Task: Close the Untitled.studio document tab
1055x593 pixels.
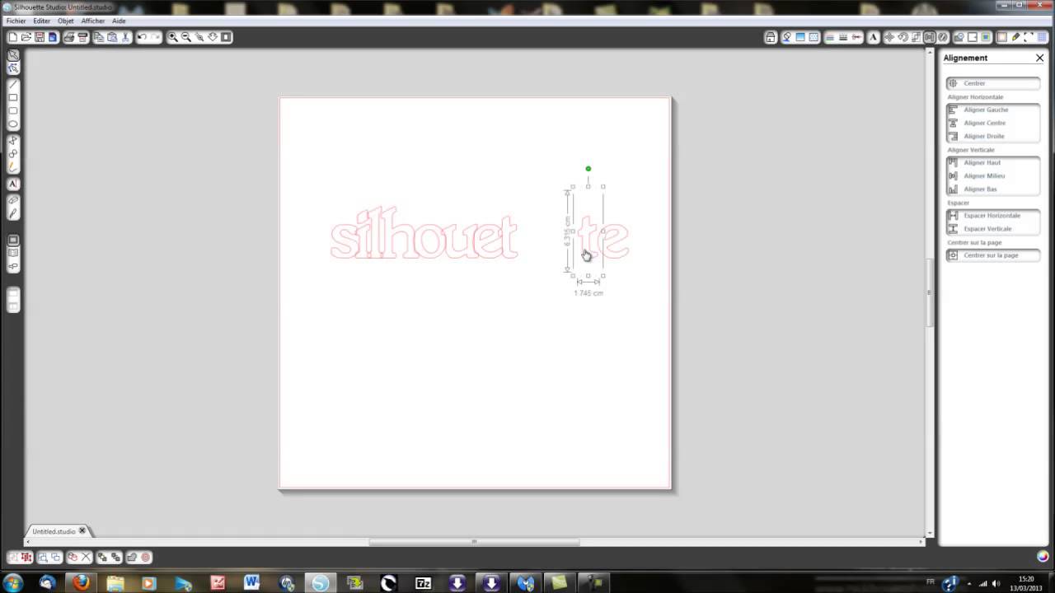Action: pyautogui.click(x=82, y=531)
